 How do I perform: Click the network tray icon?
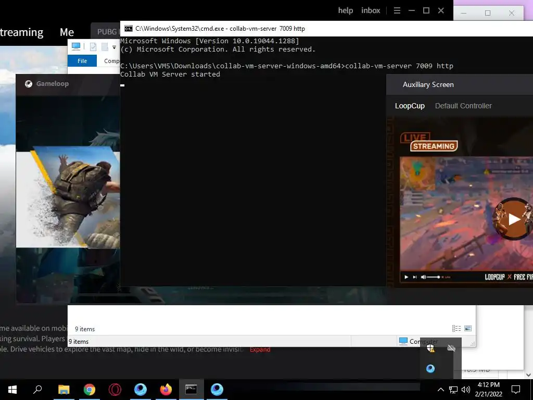tap(453, 390)
